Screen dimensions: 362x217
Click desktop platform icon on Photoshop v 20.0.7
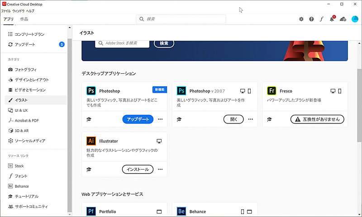click(x=243, y=91)
